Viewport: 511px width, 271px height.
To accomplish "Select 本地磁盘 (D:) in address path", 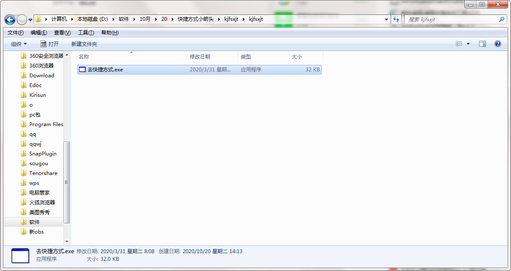I will [x=93, y=20].
